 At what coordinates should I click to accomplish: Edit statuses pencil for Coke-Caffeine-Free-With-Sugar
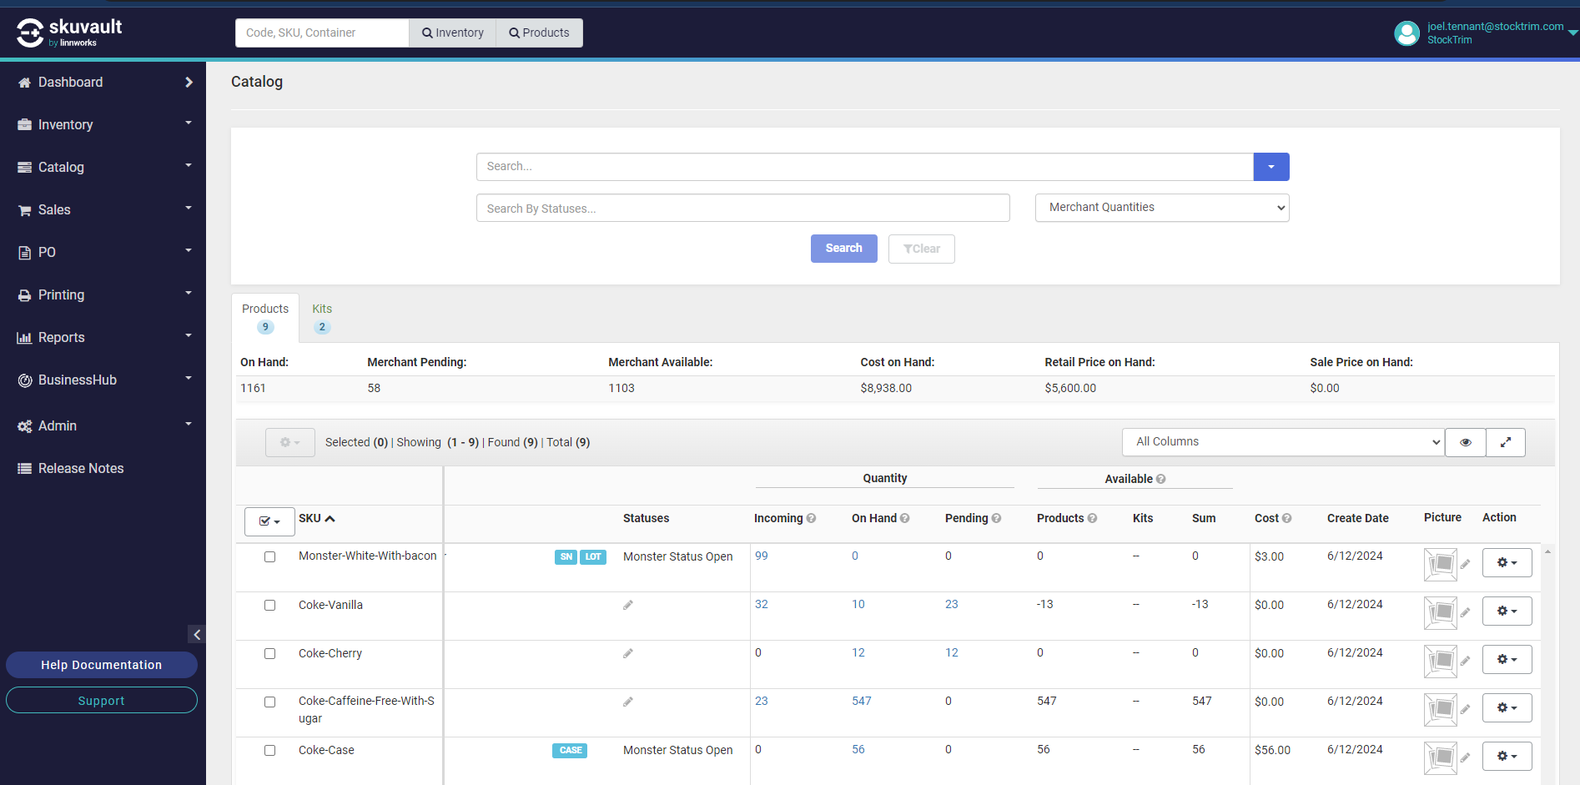click(628, 702)
